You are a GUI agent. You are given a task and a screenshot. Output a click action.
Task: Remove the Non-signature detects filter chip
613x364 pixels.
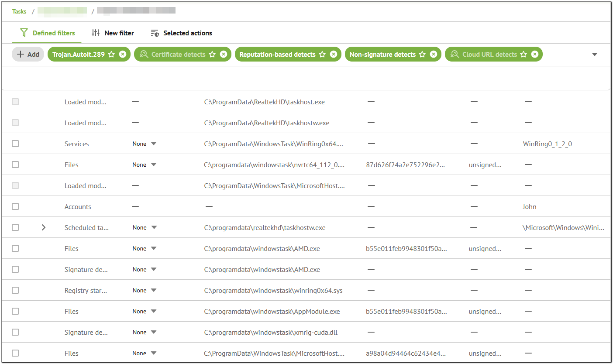pos(433,55)
